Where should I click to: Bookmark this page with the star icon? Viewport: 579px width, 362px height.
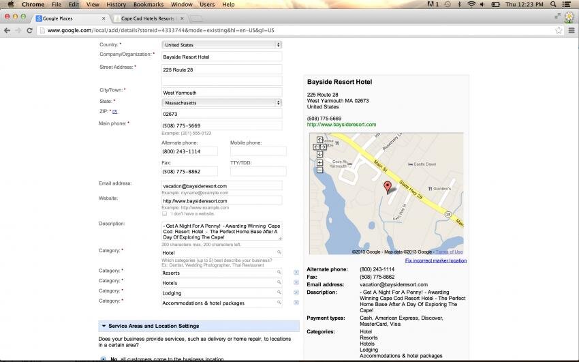click(559, 30)
